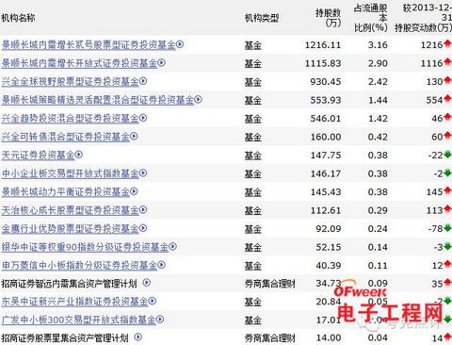Click arrow icon after 天治核心成长 fund name

coord(143,209)
